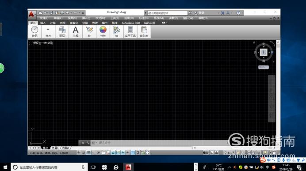Screen dimensions: 306x171
Task: Toggle ortho mode in the status bar
Action: pyautogui.click(x=93, y=152)
